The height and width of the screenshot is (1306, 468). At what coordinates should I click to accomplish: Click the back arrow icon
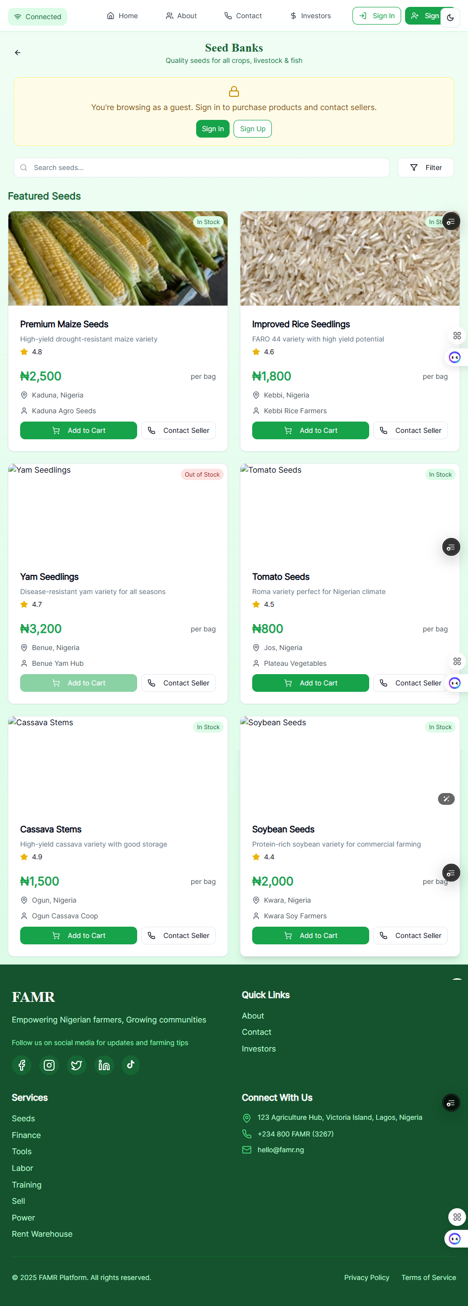pyautogui.click(x=18, y=53)
